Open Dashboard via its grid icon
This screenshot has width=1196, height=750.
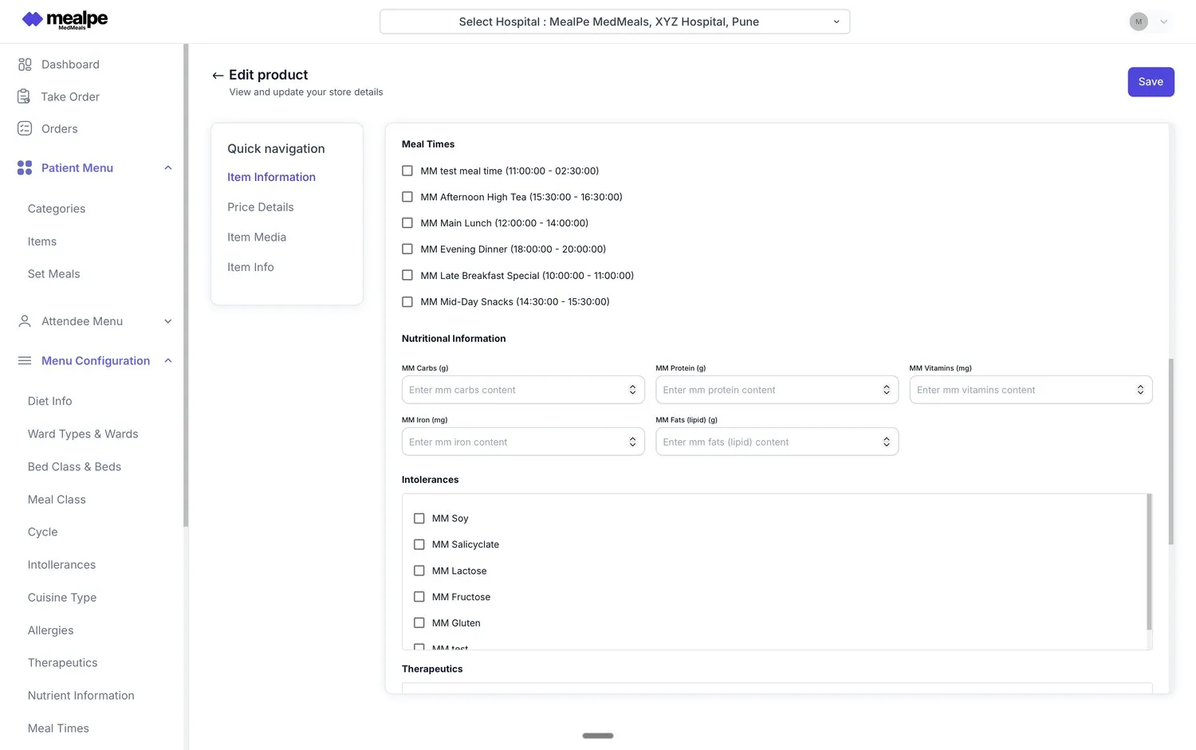[25, 65]
